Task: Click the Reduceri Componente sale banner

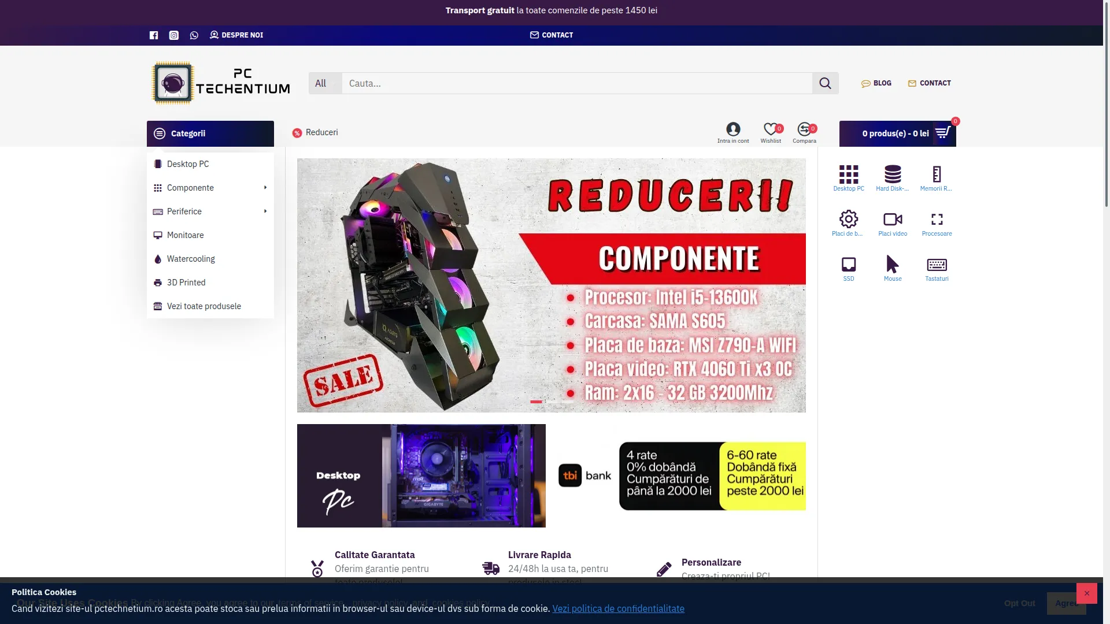Action: point(552,285)
